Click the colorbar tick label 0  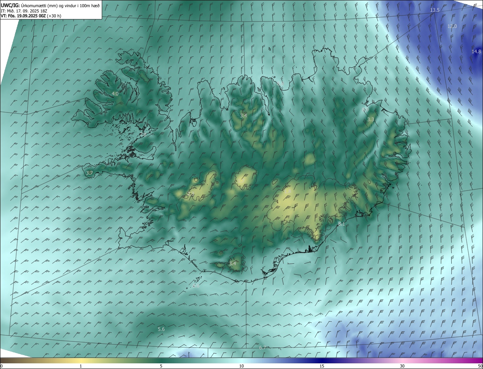[2, 366]
